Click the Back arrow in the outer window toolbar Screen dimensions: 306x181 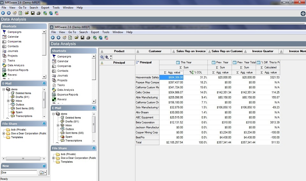[3, 13]
